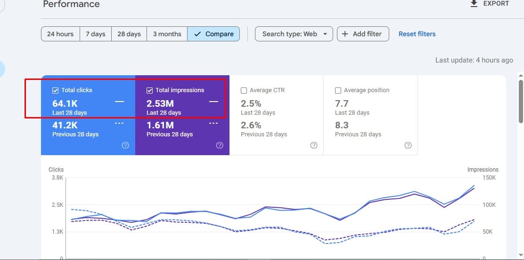
Task: Switch to 3 months date range
Action: coord(167,34)
